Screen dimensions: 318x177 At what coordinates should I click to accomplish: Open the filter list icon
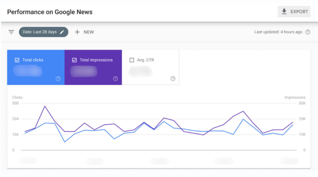(x=11, y=32)
